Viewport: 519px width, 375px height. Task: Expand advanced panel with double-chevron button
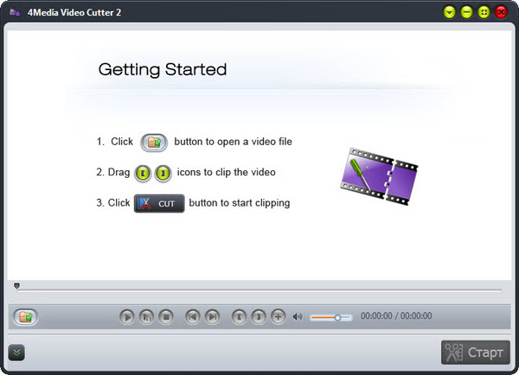click(16, 352)
